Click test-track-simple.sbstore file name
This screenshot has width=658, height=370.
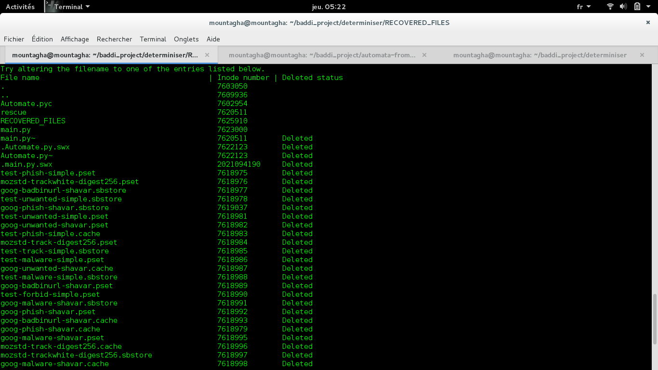tap(54, 251)
